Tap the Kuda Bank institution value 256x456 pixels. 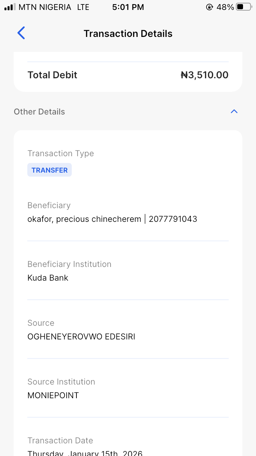[48, 278]
